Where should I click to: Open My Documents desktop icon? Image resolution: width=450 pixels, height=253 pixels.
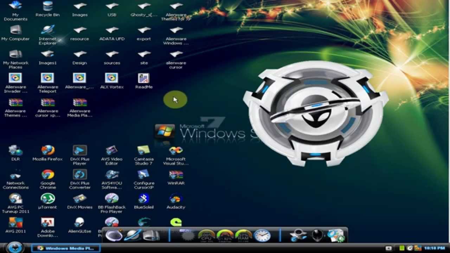tap(15, 11)
